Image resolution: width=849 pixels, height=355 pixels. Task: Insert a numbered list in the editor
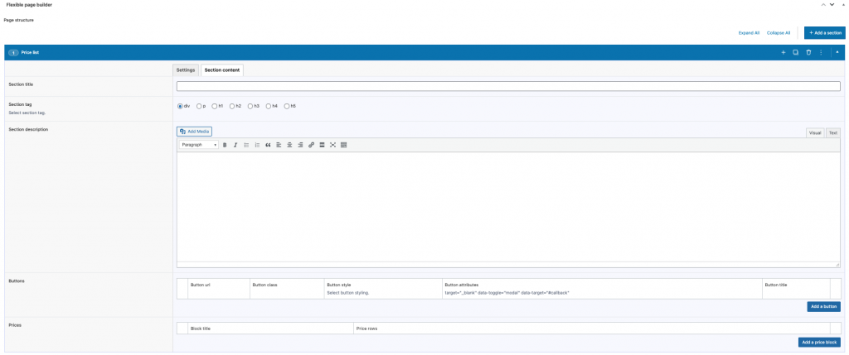pyautogui.click(x=257, y=145)
